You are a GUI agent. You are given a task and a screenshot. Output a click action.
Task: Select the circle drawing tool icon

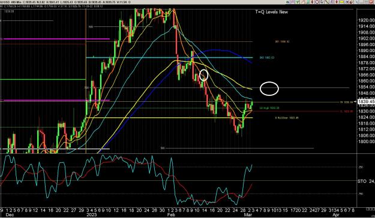tap(317, 2)
